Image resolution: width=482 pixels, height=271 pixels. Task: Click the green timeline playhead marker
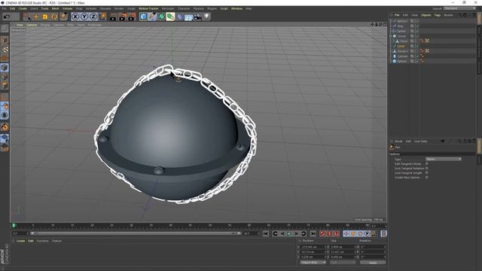pyautogui.click(x=14, y=226)
